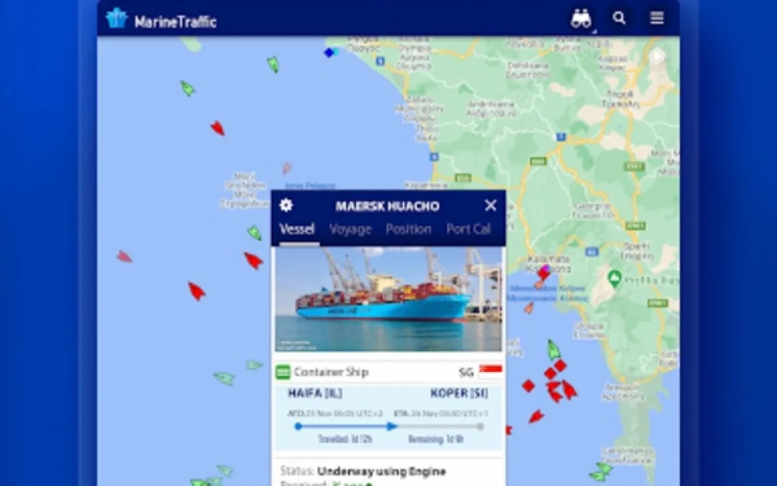
Task: Switch to the Position tab
Action: pyautogui.click(x=408, y=229)
